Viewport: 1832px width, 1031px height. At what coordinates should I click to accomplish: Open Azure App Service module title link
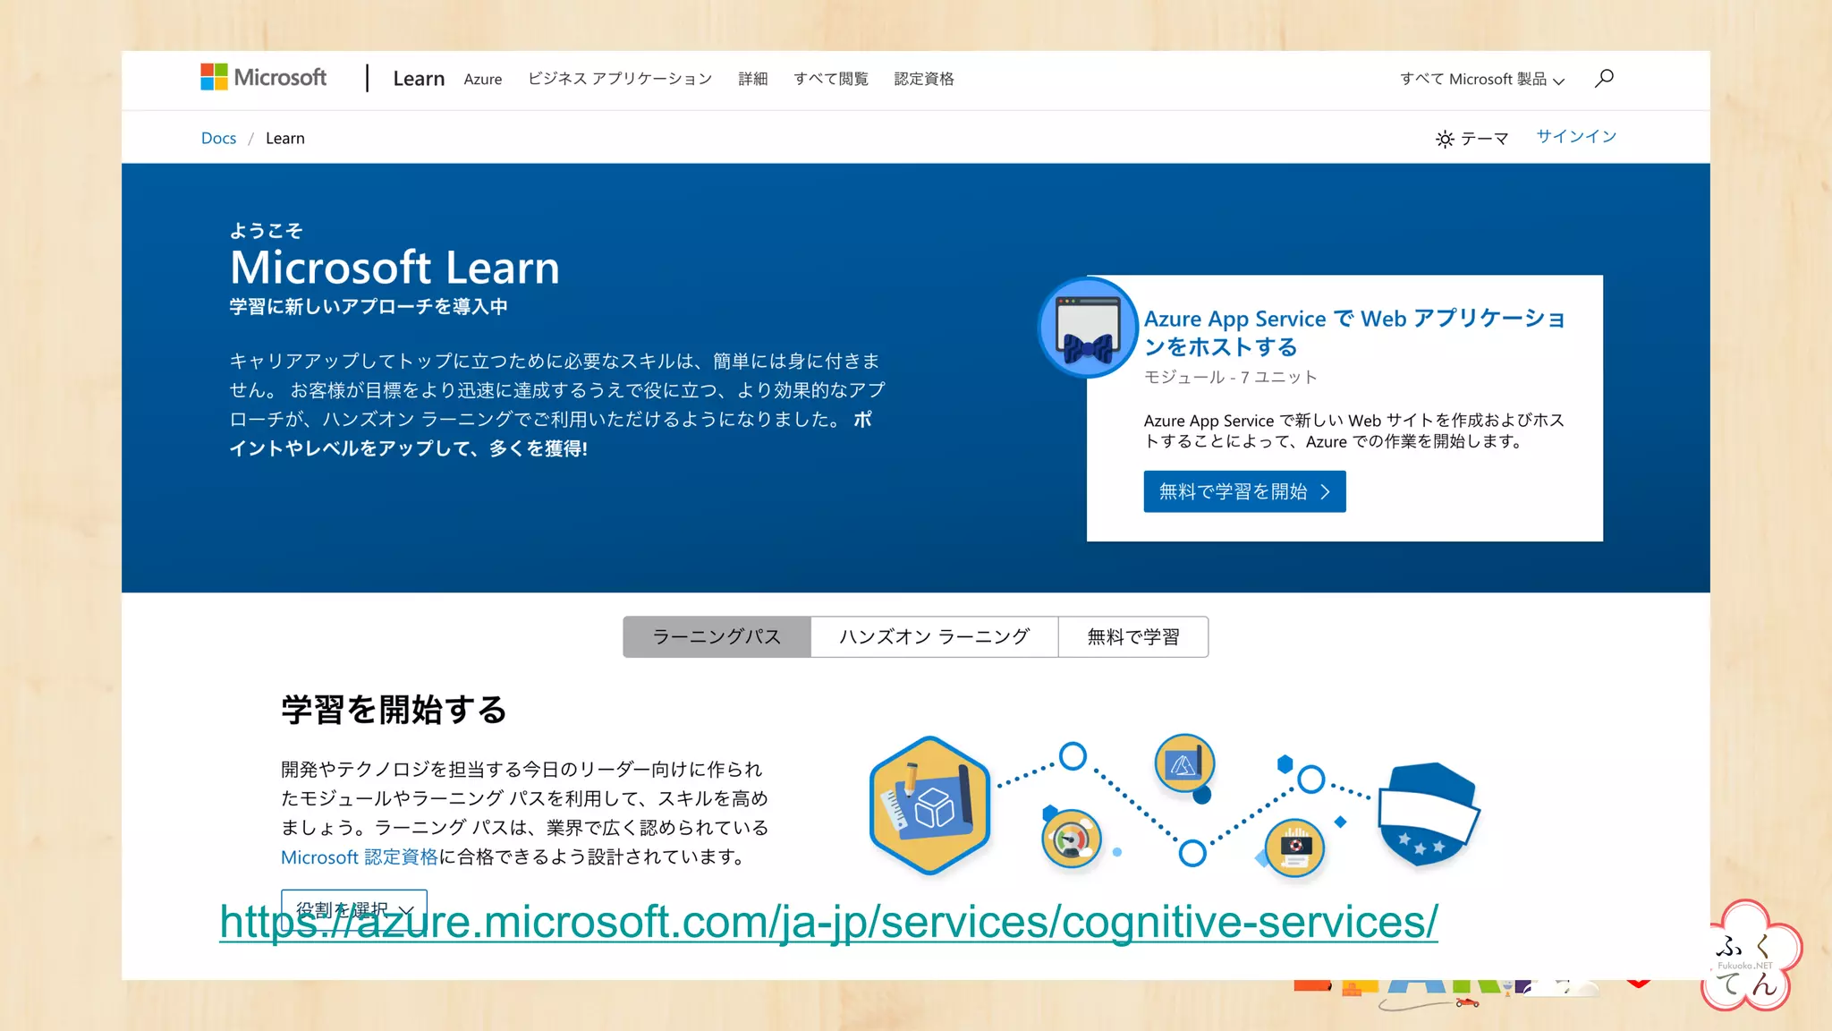coord(1354,332)
